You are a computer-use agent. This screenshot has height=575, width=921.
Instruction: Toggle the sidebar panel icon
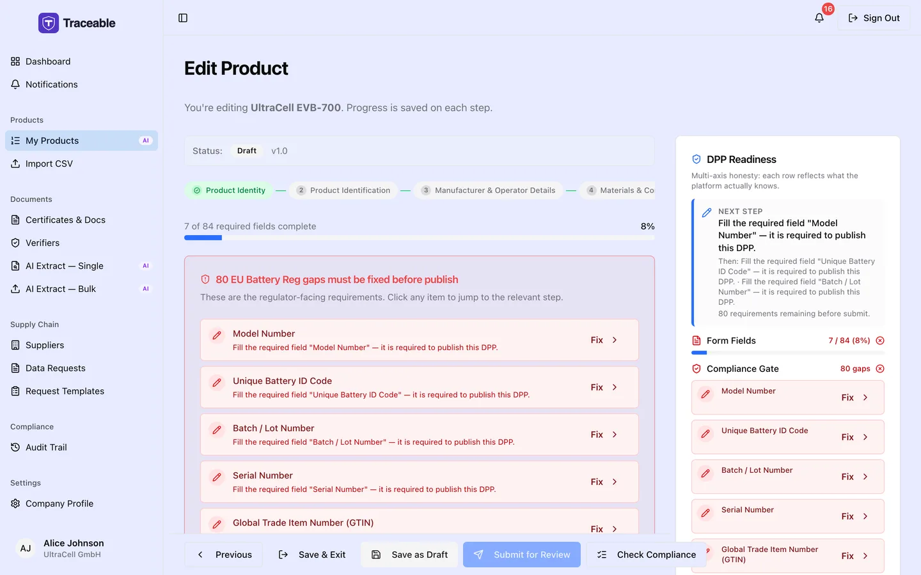(183, 18)
